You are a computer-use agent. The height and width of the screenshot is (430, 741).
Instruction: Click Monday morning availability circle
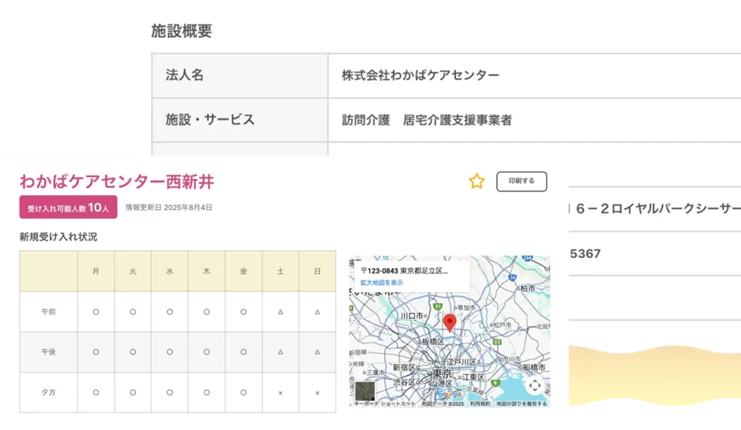96,311
